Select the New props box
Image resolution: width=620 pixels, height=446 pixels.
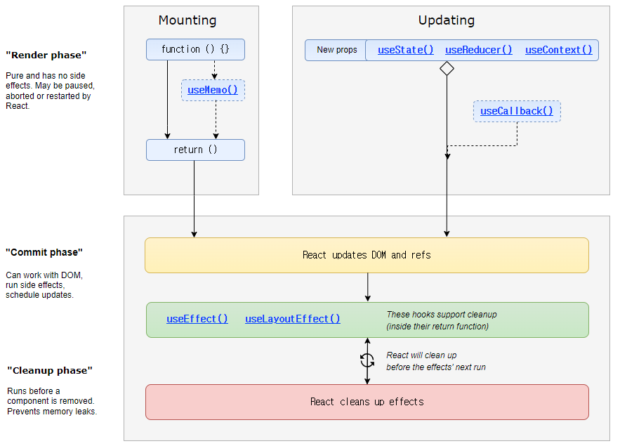point(337,50)
